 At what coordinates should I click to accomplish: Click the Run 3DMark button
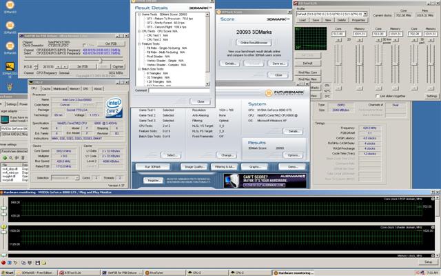(152, 167)
